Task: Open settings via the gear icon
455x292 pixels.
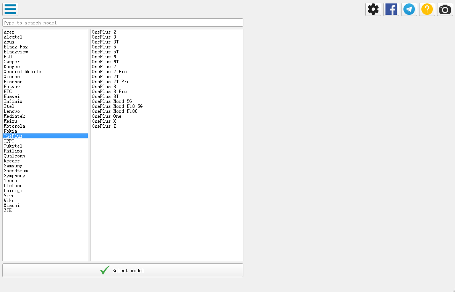Action: click(x=373, y=9)
